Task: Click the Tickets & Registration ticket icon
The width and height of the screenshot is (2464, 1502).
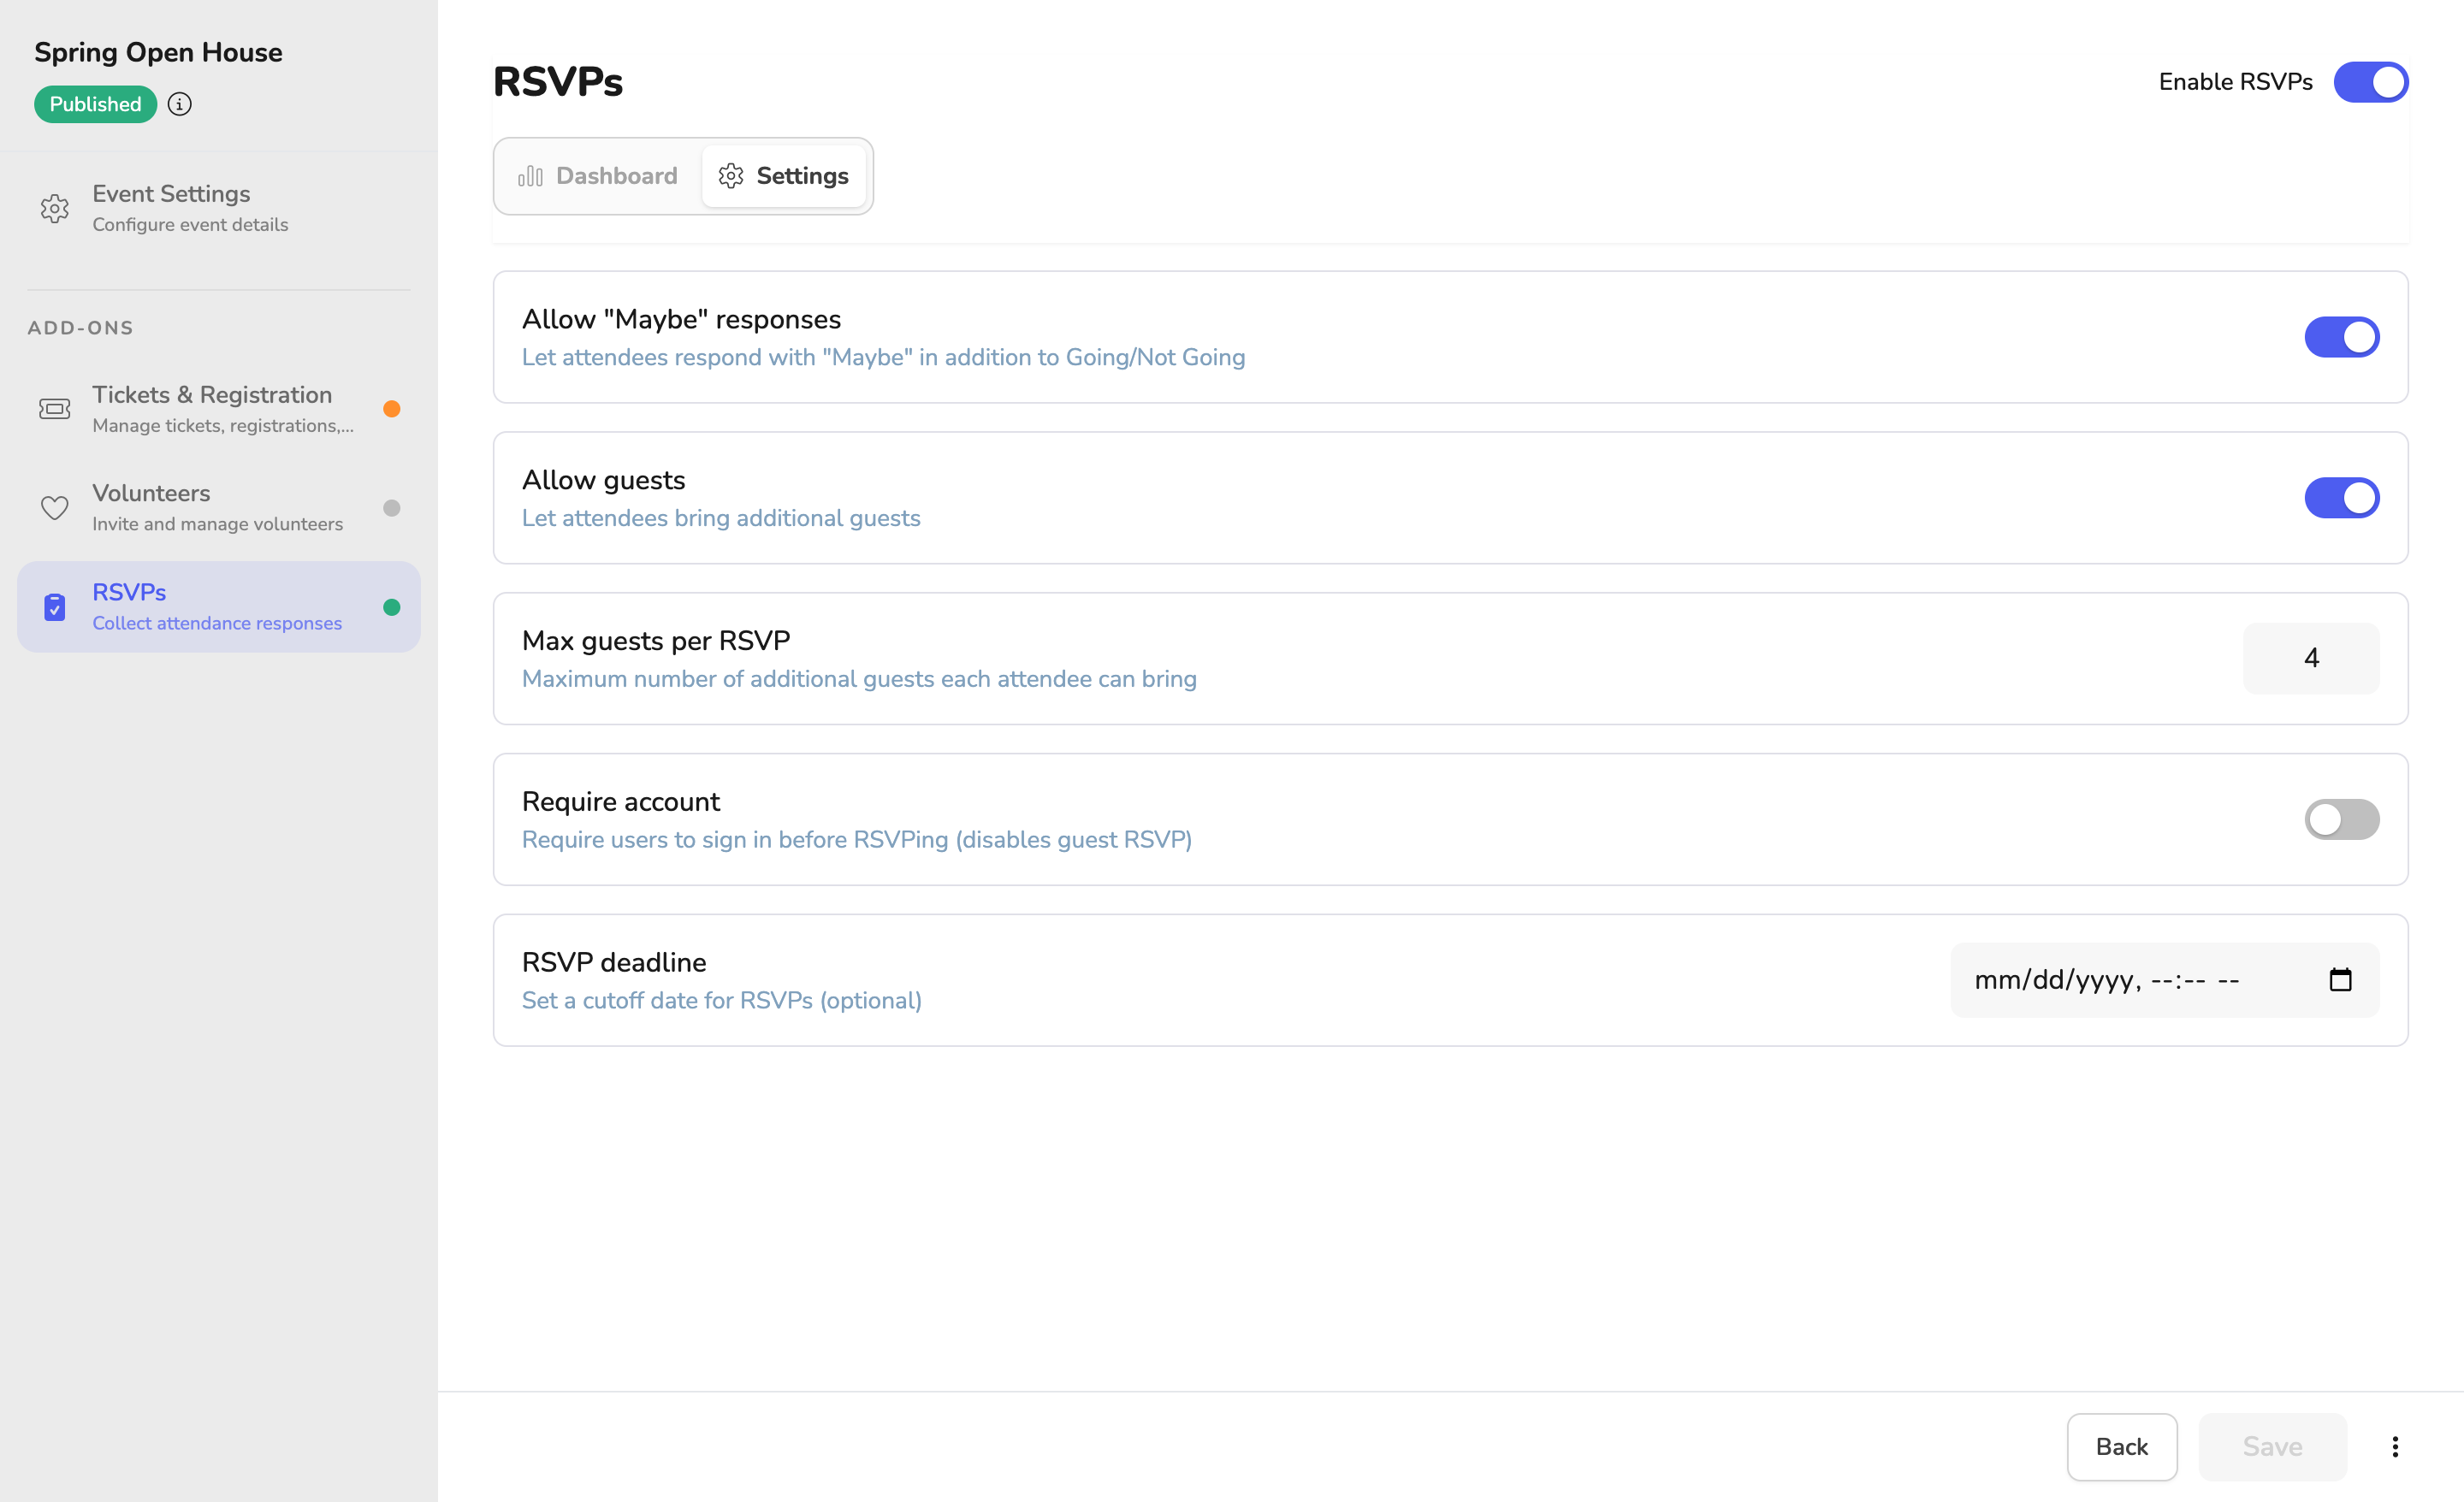Action: 55,409
